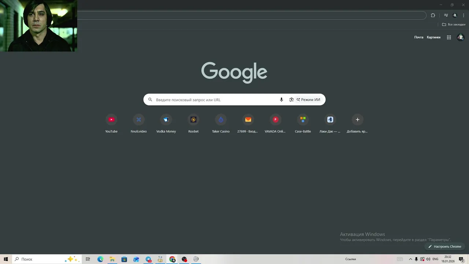Open the Google apps grid
Viewport: 469px width, 264px height.
click(449, 37)
